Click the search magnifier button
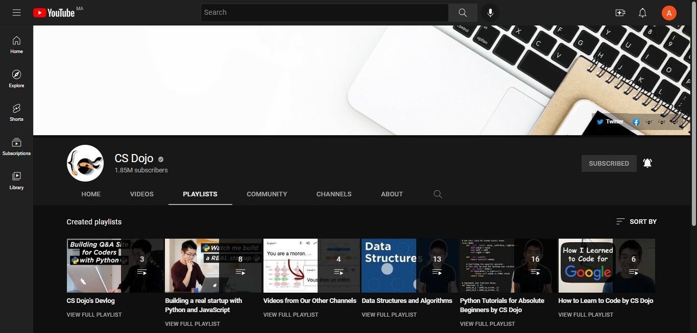The width and height of the screenshot is (697, 333). coord(463,13)
